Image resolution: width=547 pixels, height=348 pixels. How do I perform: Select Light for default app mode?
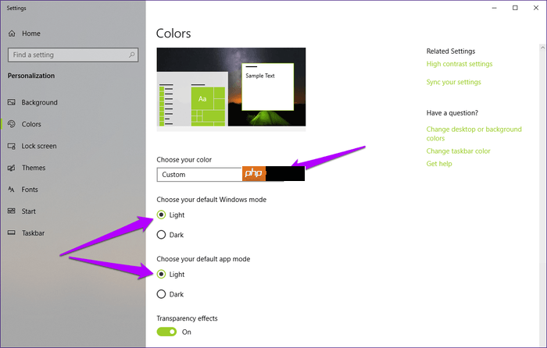click(162, 275)
